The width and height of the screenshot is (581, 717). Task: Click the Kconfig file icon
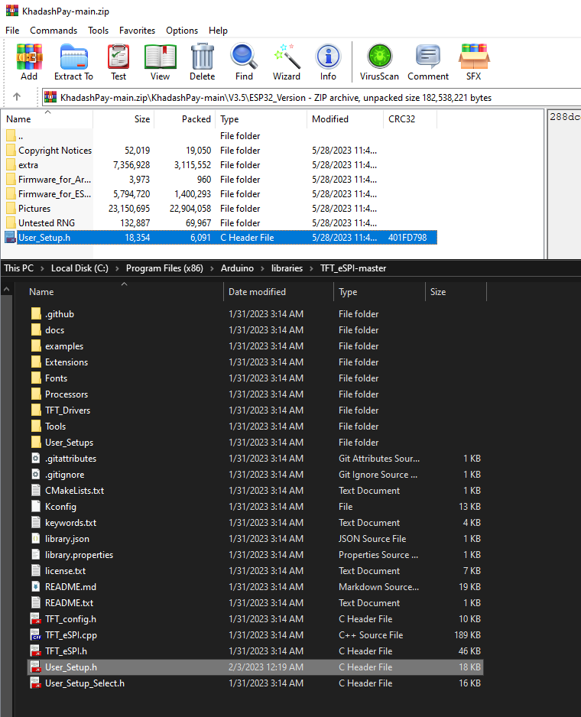pyautogui.click(x=36, y=506)
